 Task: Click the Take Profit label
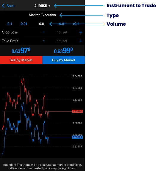[x=10, y=41]
